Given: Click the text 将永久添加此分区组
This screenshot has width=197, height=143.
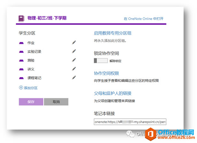Looking at the screenshot, I should (110, 41).
